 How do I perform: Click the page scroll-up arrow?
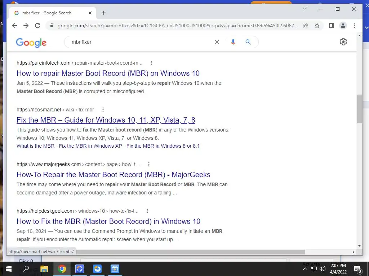(x=359, y=36)
